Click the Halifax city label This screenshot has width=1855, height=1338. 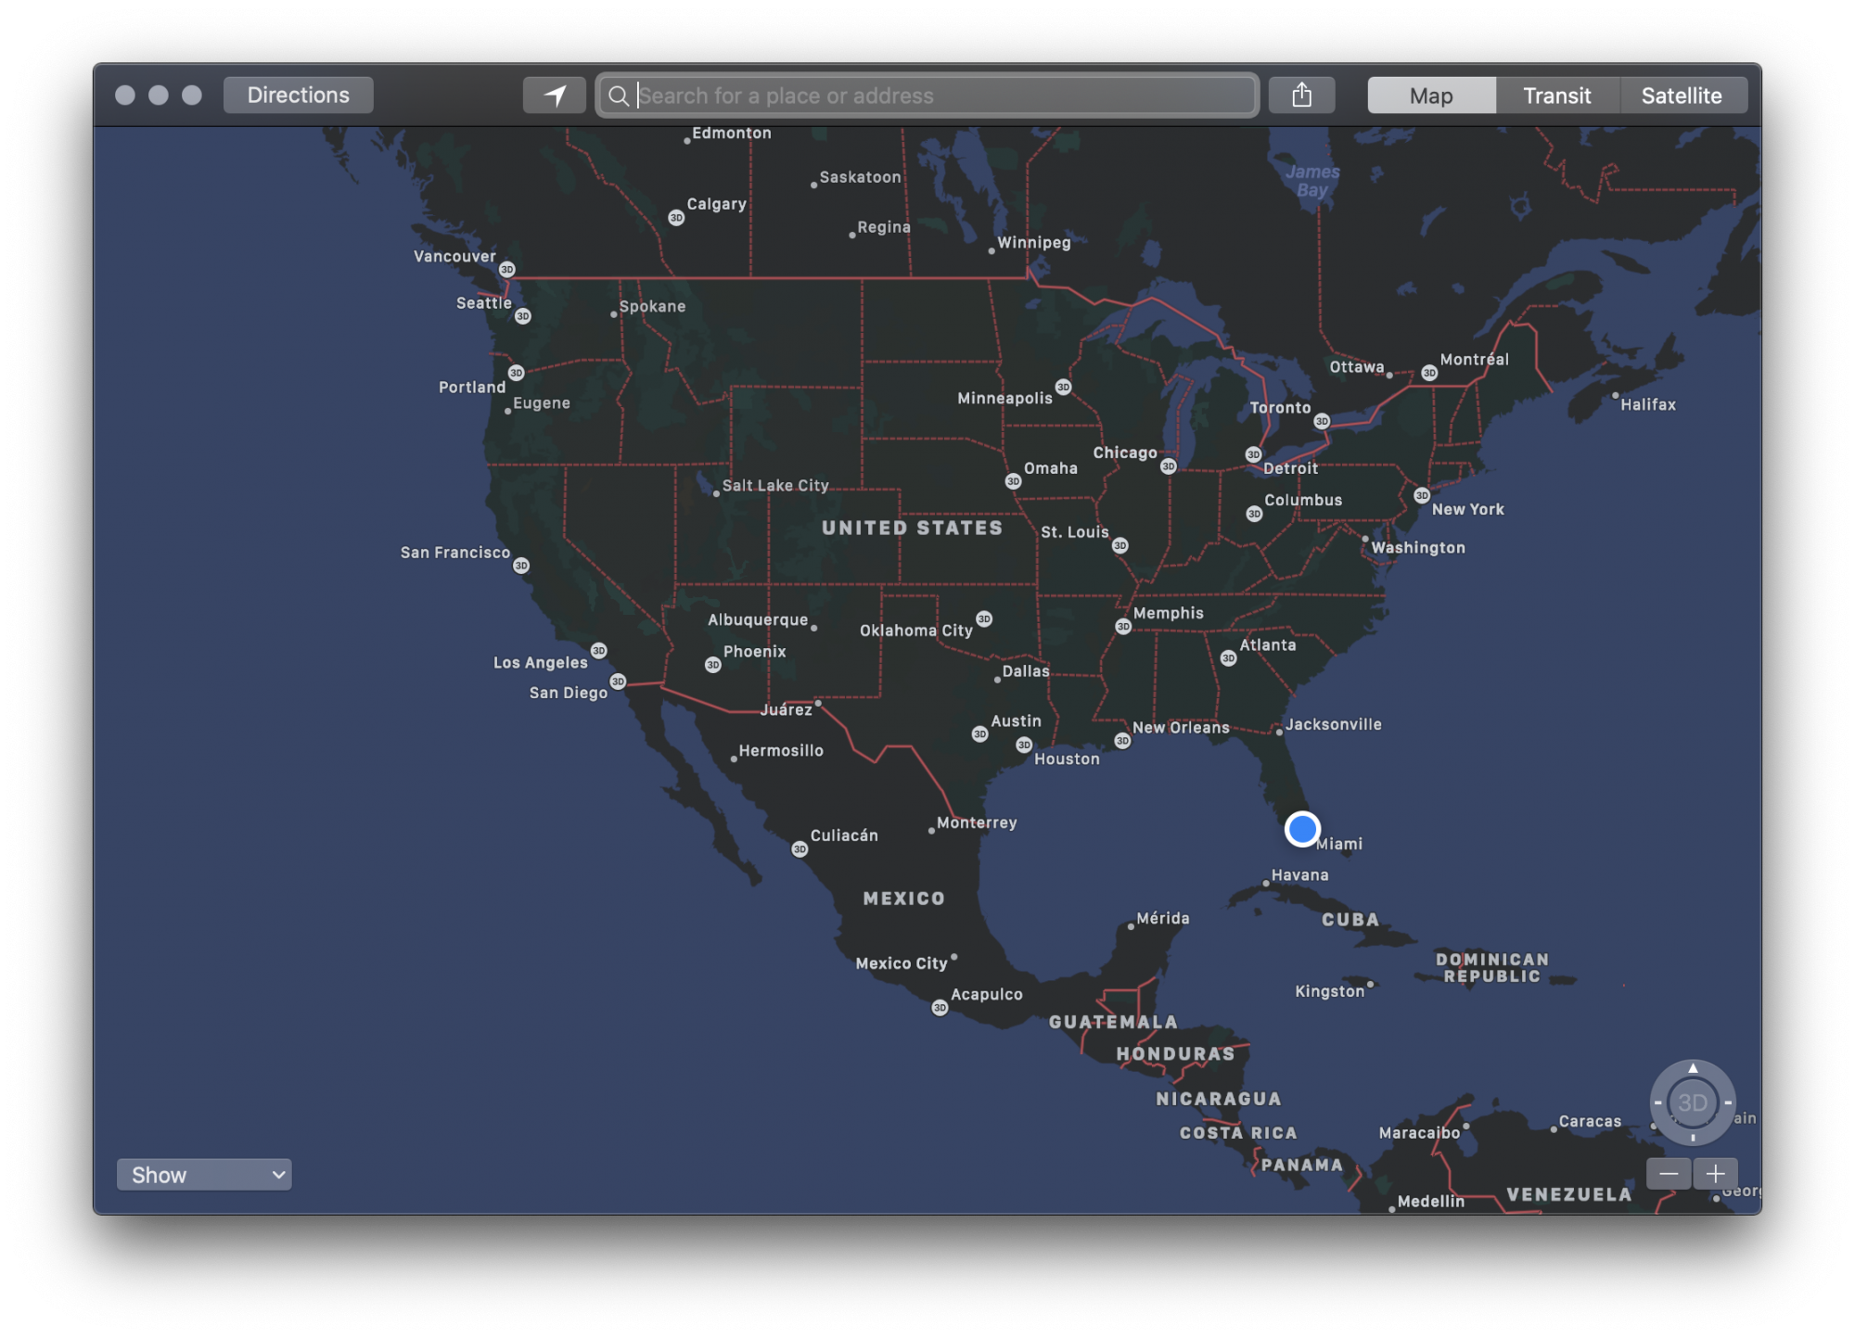point(1648,405)
